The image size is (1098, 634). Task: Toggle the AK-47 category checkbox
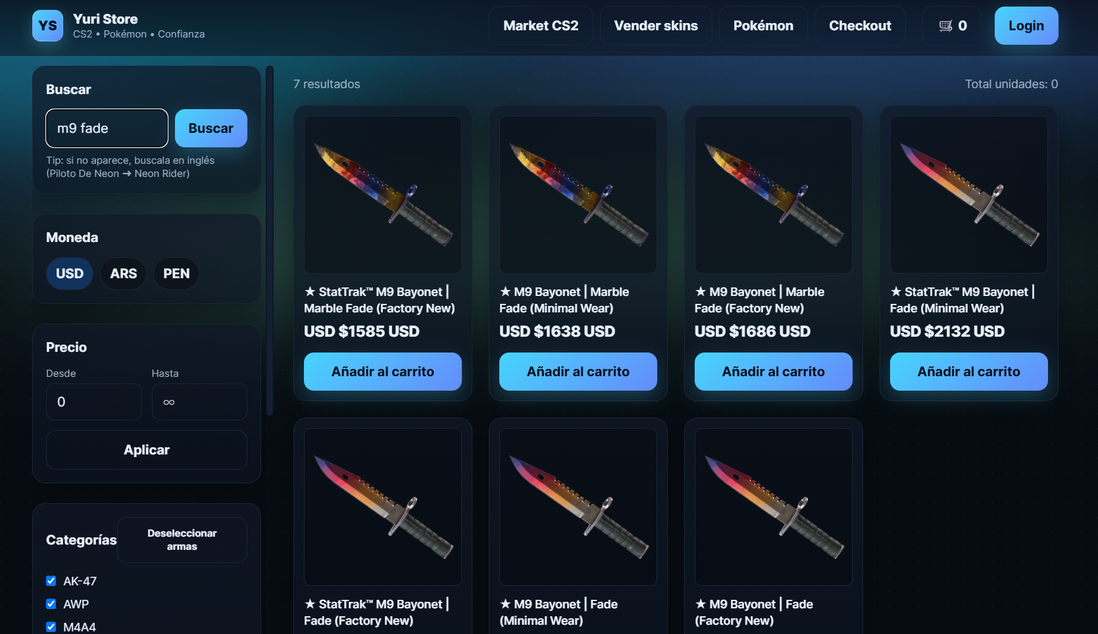pos(51,581)
